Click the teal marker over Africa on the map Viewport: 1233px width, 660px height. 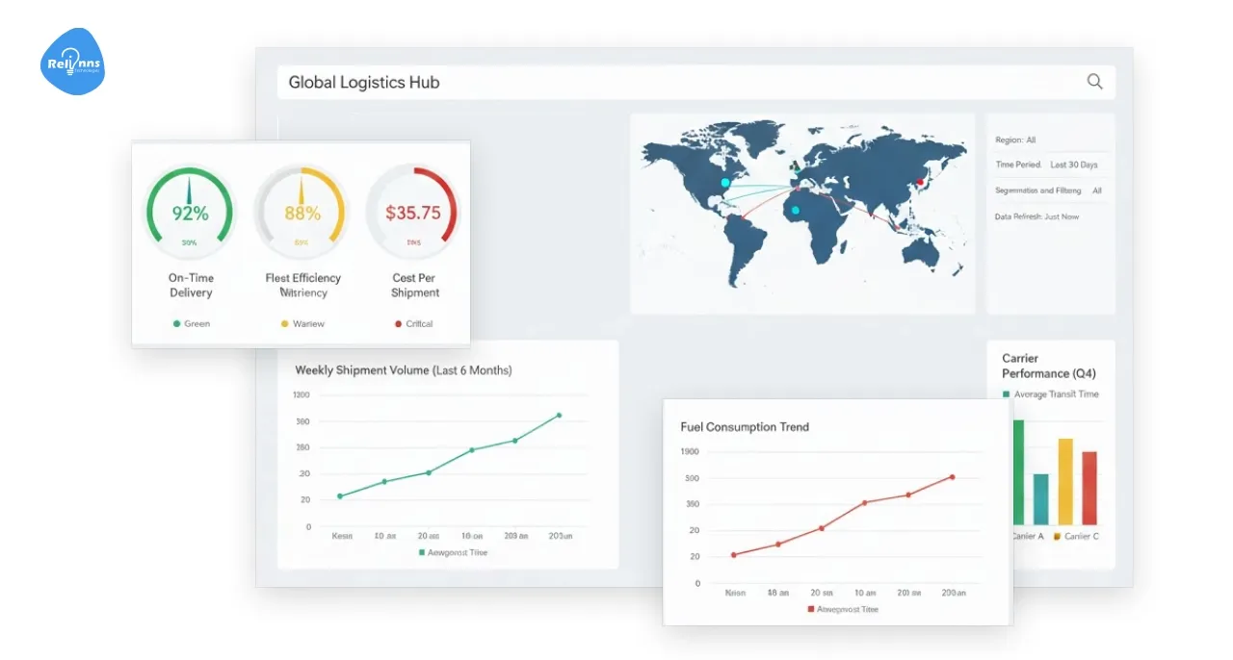coord(797,210)
